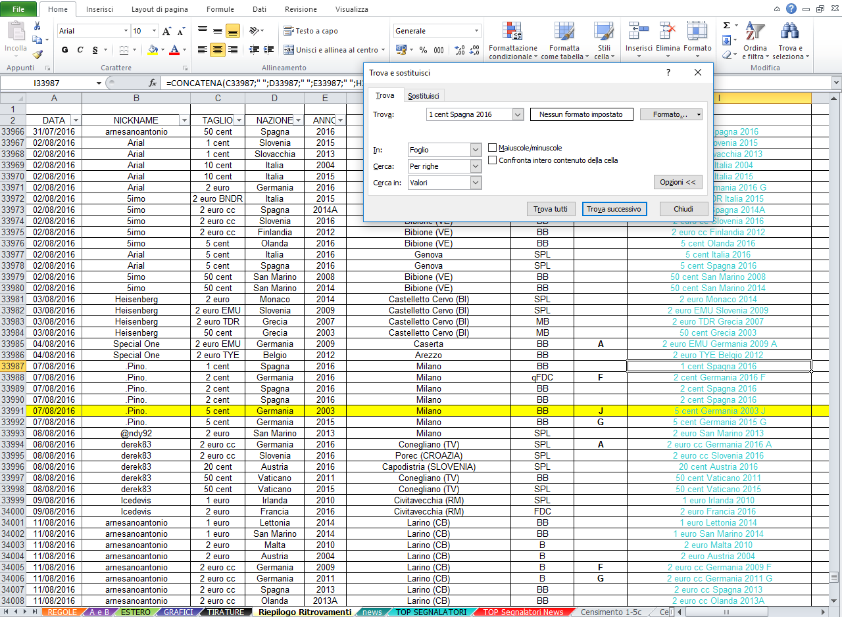Click the cell borders icon
842x617 pixels.
124,50
